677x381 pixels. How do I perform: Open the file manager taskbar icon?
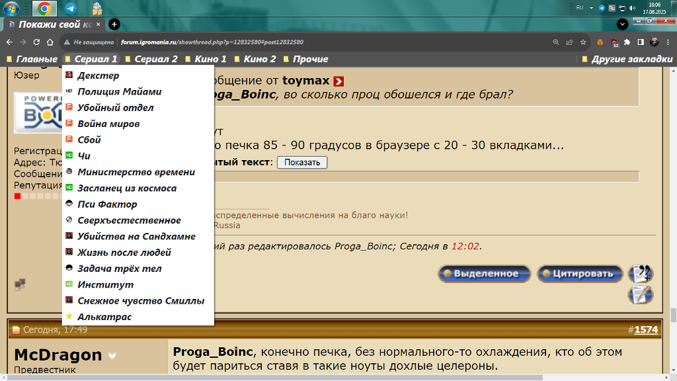point(97,8)
